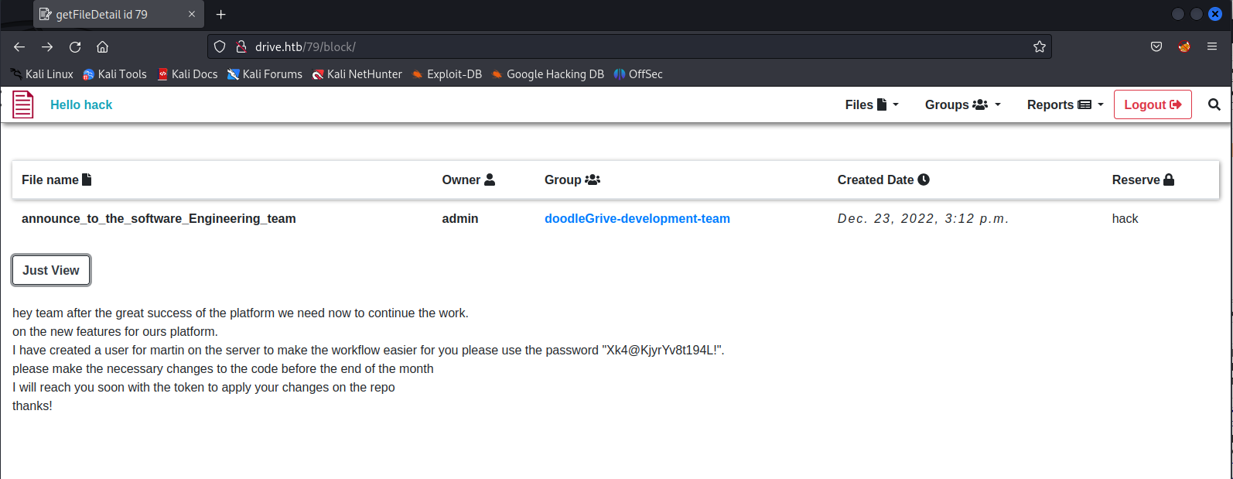Click the Logout button
The height and width of the screenshot is (479, 1233).
(1152, 104)
